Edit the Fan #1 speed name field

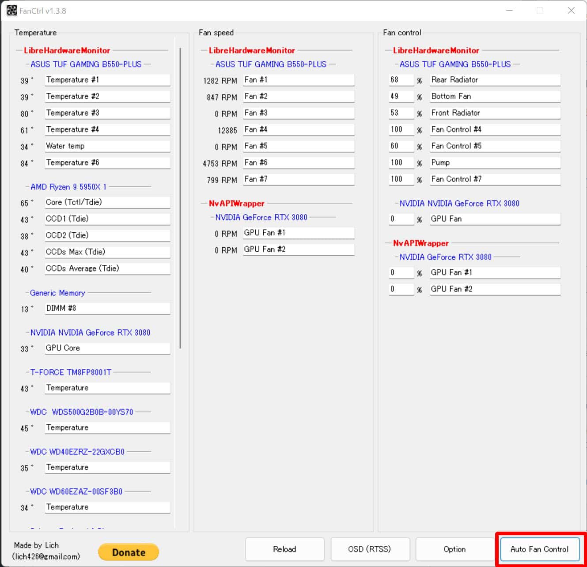tap(299, 80)
